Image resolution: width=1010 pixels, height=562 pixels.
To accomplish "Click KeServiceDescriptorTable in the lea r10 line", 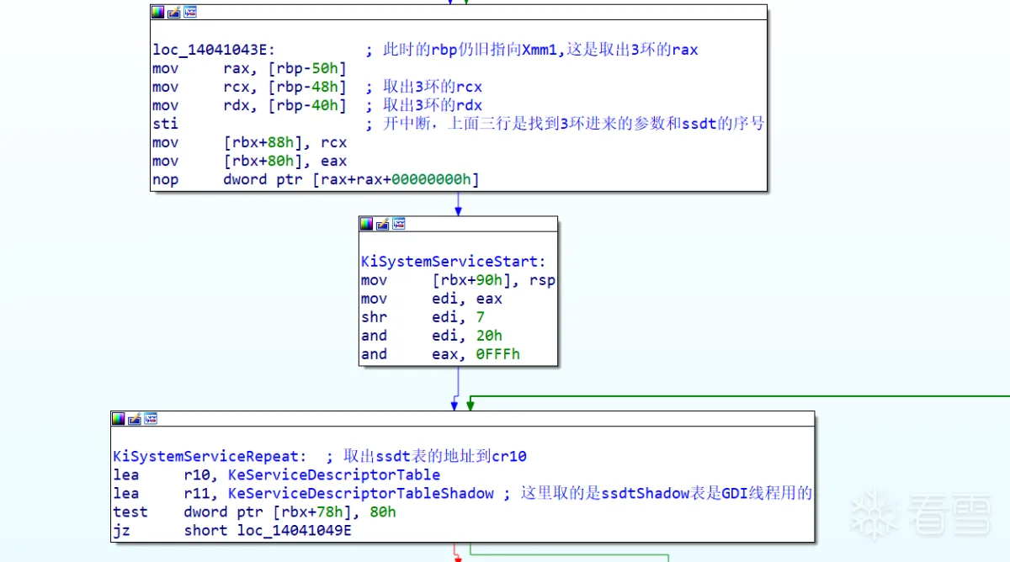I will pyautogui.click(x=334, y=475).
